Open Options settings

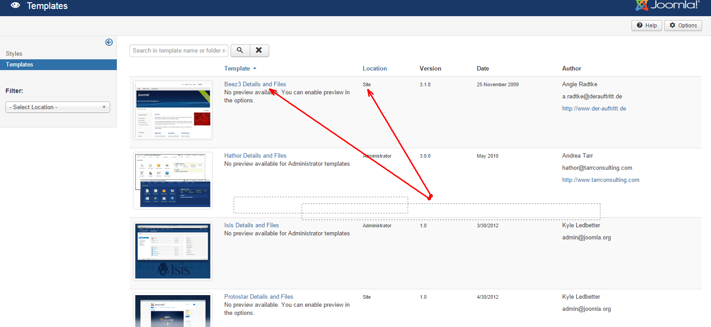[683, 26]
